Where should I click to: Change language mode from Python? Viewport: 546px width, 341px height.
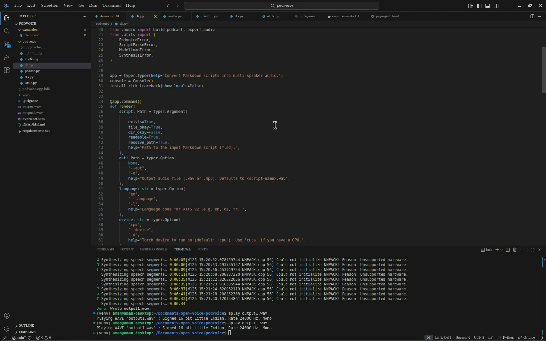[508, 338]
